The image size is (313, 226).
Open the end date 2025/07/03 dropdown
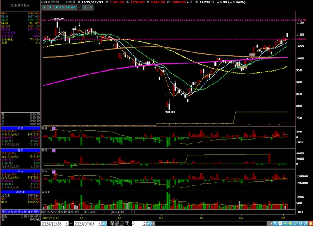pyautogui.click(x=99, y=223)
